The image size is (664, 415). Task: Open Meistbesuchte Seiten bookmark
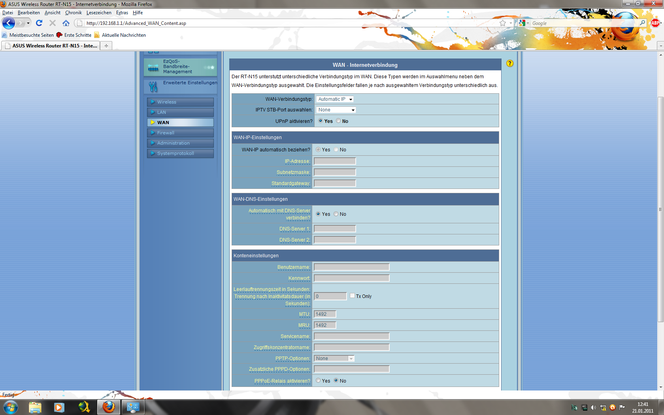(x=28, y=35)
